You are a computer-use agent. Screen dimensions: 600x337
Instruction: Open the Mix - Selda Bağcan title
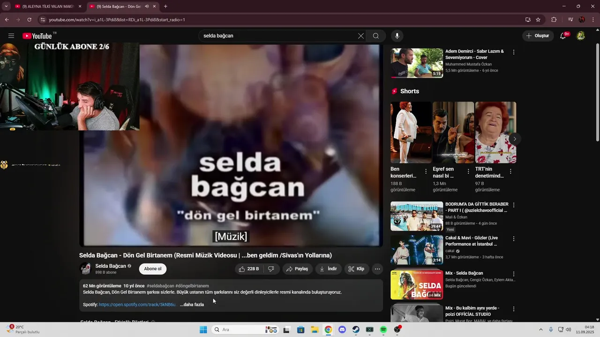click(464, 273)
